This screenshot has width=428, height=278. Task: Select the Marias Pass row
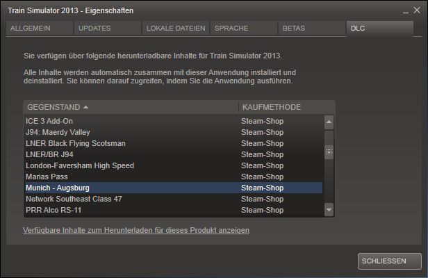tap(173, 177)
